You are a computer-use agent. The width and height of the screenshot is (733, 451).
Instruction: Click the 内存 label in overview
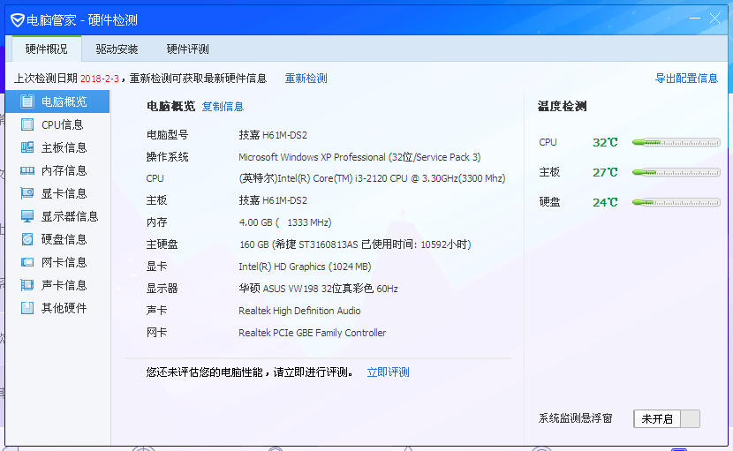pos(157,222)
